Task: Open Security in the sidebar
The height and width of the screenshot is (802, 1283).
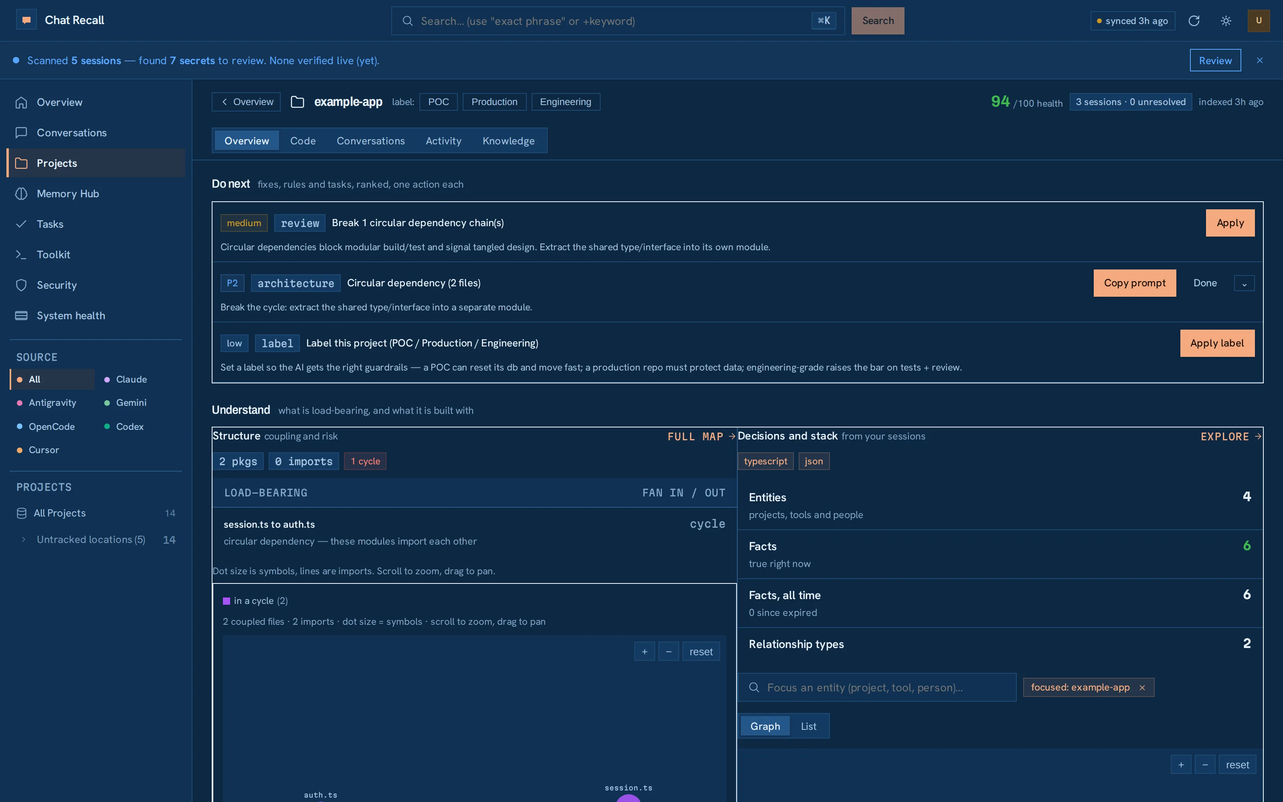Action: pos(96,285)
